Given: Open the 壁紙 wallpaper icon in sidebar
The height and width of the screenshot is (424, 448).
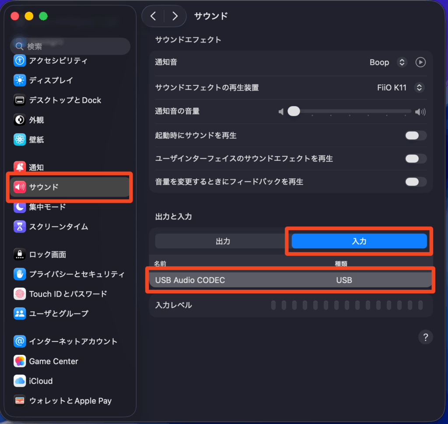Looking at the screenshot, I should [x=20, y=140].
